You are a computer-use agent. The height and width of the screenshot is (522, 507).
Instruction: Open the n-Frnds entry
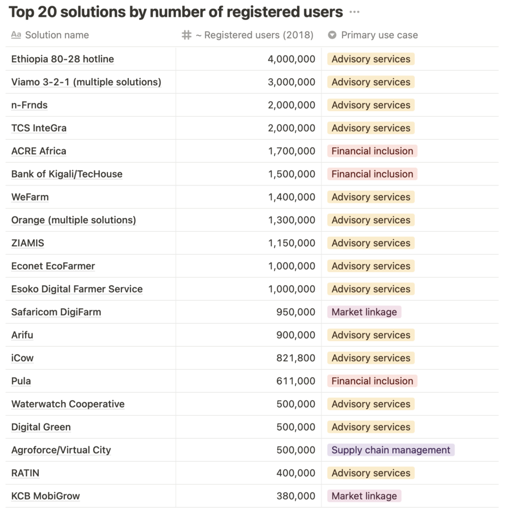click(x=29, y=105)
